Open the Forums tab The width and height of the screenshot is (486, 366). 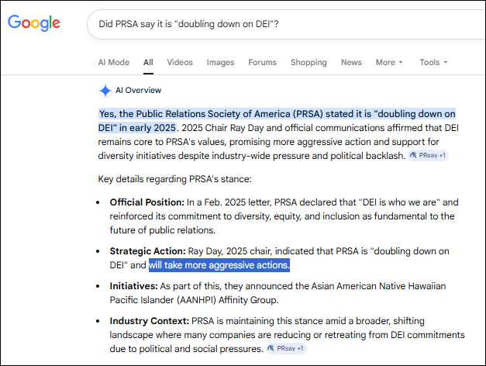tap(262, 62)
